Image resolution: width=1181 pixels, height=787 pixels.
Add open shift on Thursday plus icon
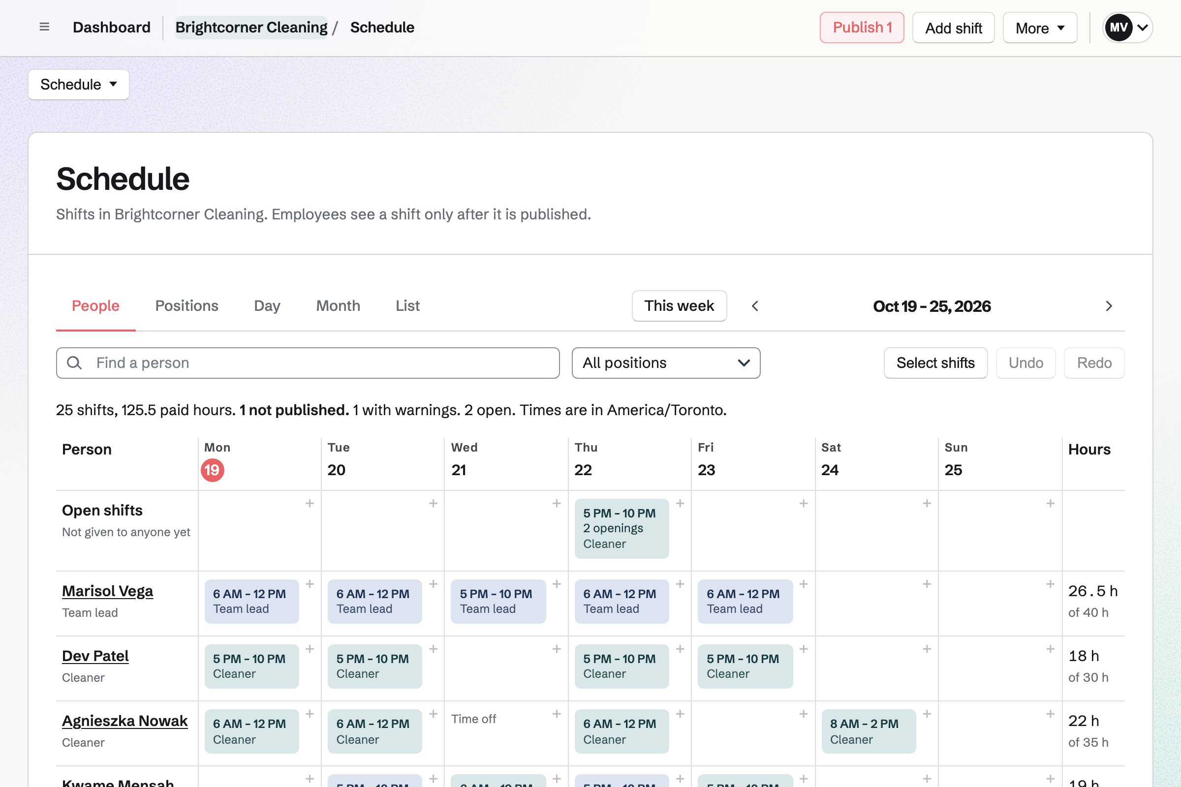coord(680,503)
